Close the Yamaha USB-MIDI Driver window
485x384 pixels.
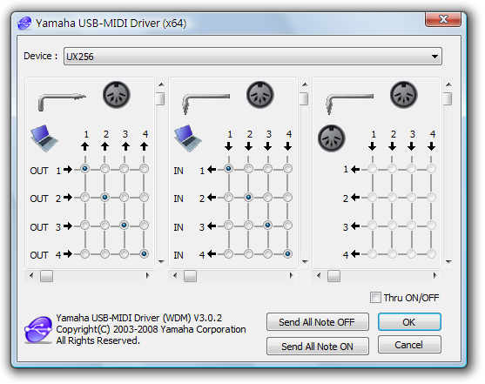click(443, 19)
